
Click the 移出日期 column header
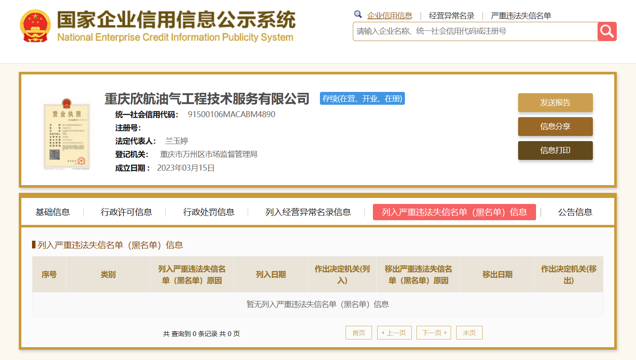point(497,274)
